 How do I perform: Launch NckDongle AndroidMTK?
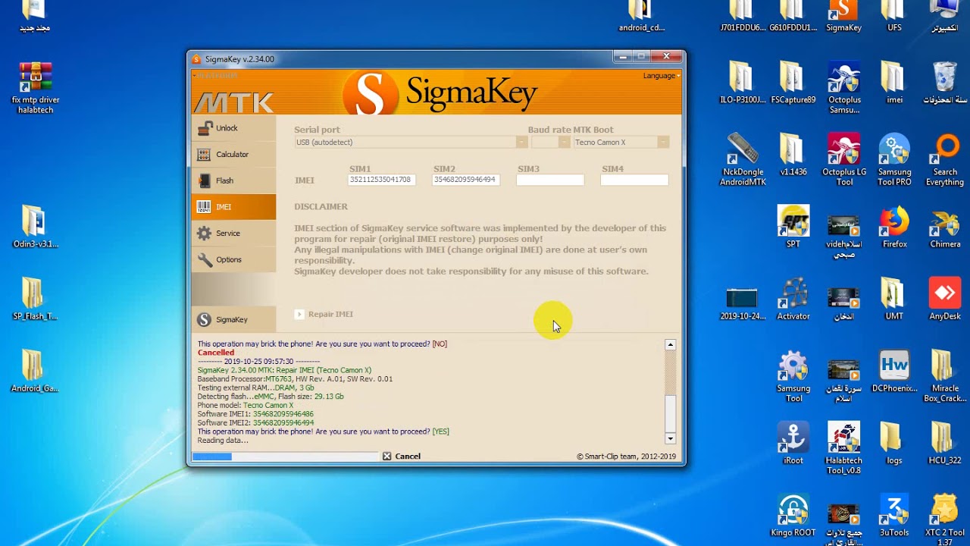coord(743,159)
